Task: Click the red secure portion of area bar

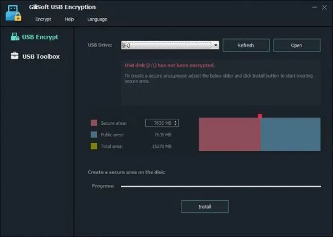Action: pyautogui.click(x=229, y=134)
